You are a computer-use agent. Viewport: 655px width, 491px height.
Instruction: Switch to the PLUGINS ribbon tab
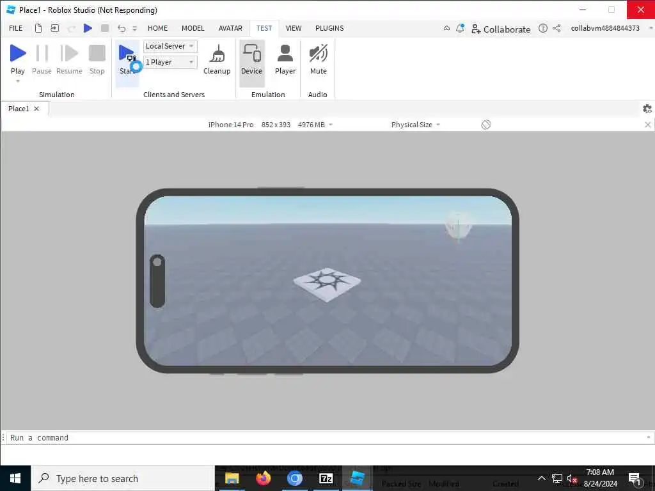pos(329,28)
